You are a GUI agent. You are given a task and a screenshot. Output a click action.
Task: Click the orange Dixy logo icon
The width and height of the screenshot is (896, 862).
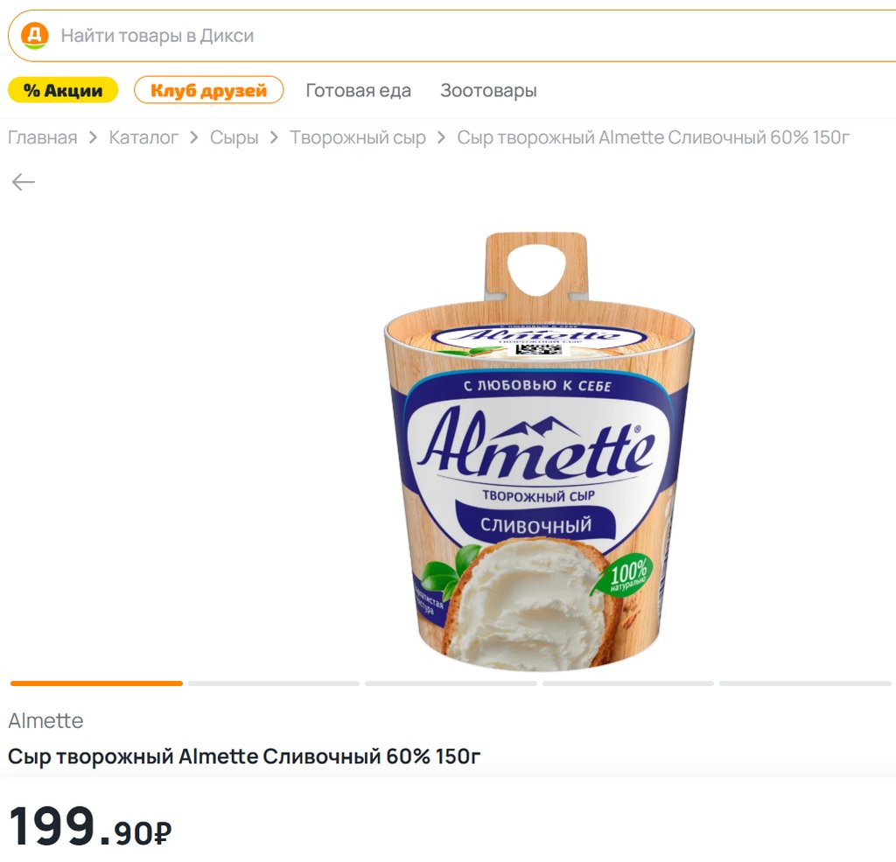tap(35, 36)
